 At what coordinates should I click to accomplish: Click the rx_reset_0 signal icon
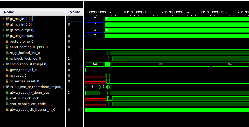pos(7,76)
